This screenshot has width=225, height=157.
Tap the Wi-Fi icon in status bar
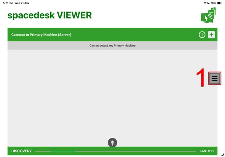pos(205,3)
